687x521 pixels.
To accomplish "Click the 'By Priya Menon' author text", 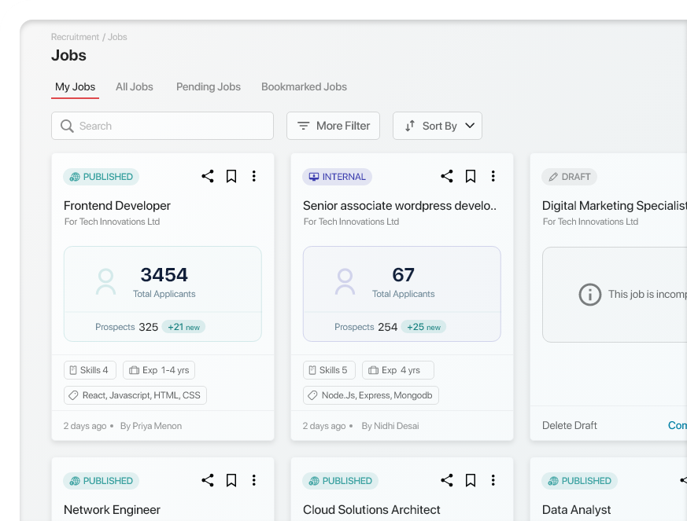I will click(x=151, y=426).
